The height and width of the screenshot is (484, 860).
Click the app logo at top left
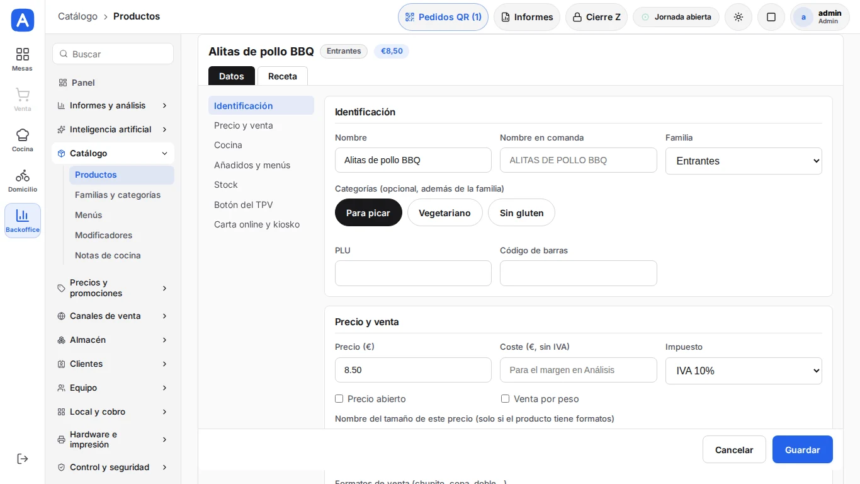pyautogui.click(x=23, y=20)
